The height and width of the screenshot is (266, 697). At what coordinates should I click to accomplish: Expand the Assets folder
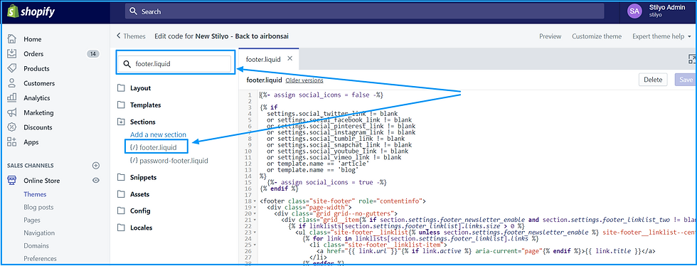[x=121, y=194]
